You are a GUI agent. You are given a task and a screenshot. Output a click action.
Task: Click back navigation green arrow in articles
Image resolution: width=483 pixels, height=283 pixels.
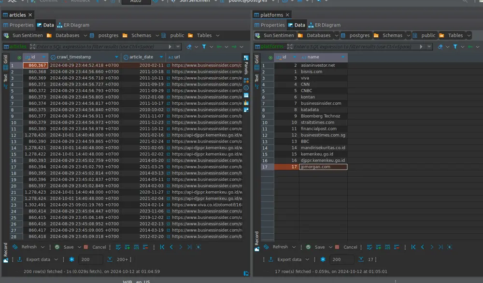(219, 47)
